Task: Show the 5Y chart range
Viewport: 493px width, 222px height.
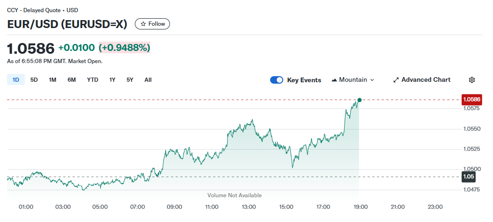Action: [130, 80]
